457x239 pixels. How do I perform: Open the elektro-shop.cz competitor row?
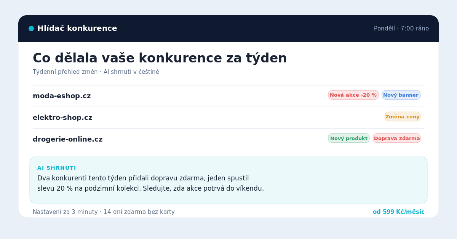tap(228, 118)
